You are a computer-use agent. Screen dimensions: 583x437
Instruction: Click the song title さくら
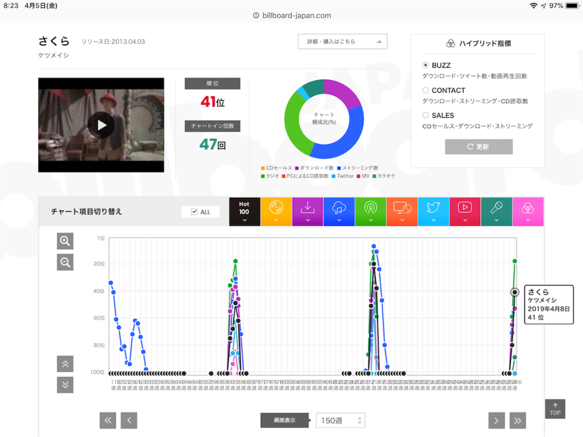pyautogui.click(x=54, y=41)
